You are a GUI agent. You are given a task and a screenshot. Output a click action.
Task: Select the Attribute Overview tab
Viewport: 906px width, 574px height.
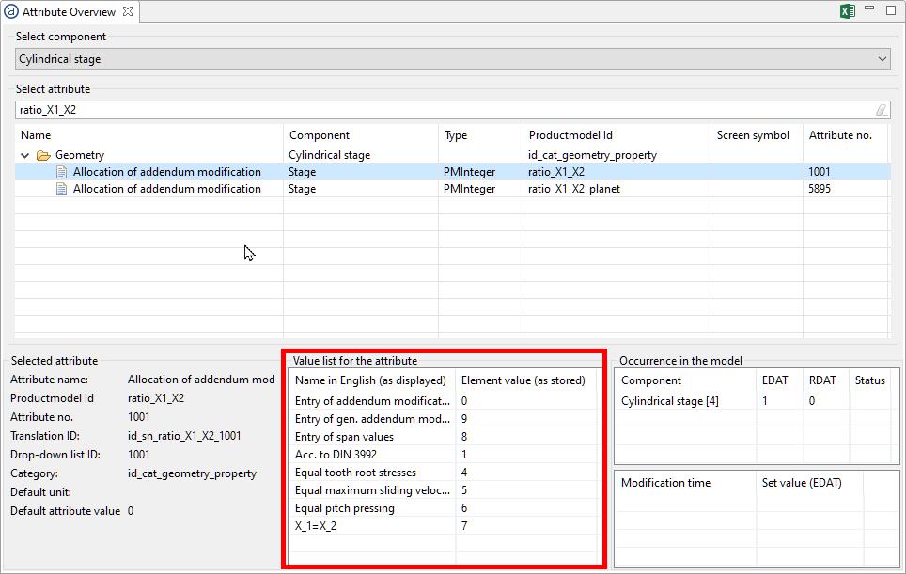click(69, 12)
